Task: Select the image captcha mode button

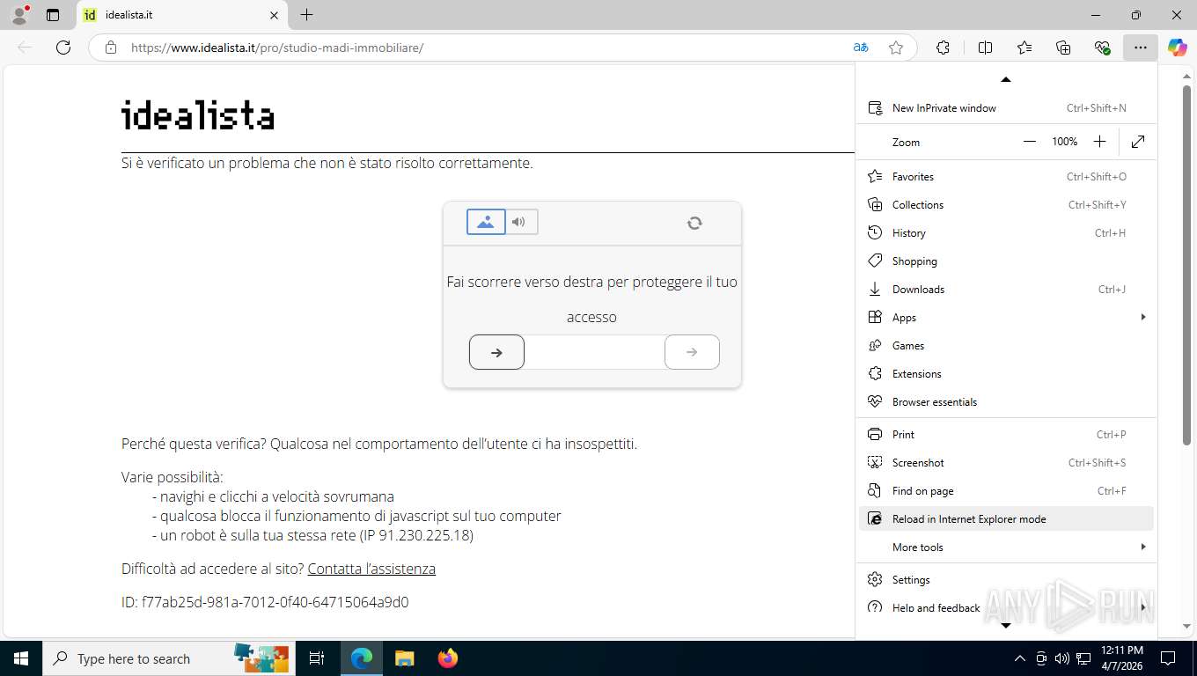Action: [486, 222]
